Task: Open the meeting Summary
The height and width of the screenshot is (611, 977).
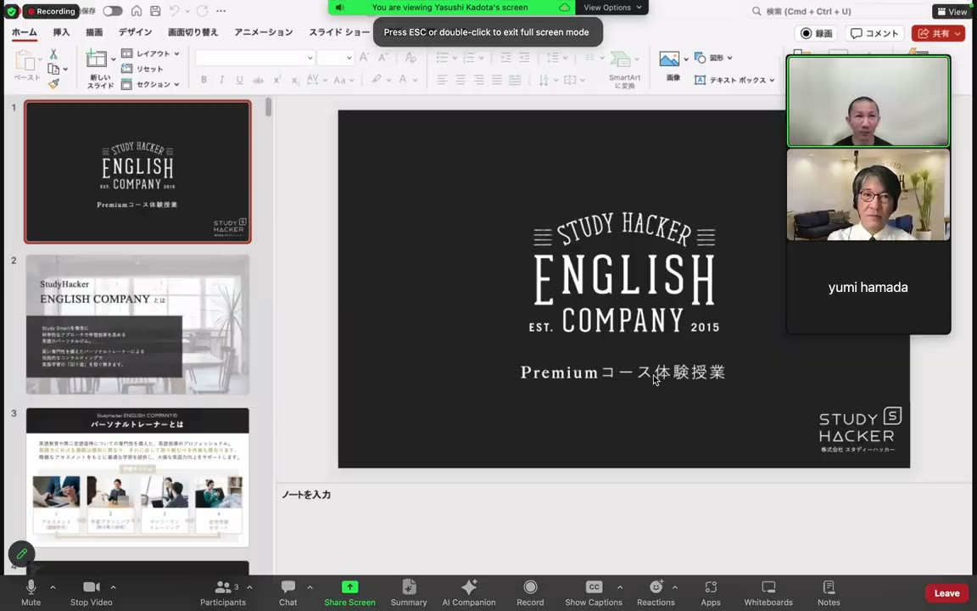Action: [409, 593]
